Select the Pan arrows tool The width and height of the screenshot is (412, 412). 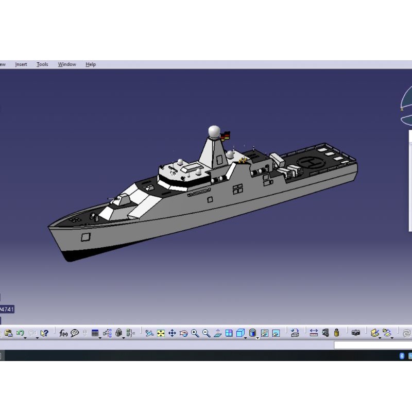(x=172, y=333)
